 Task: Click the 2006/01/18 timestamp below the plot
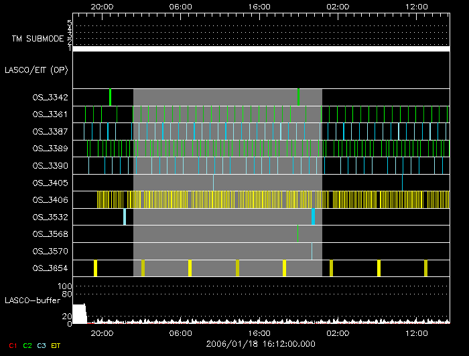261,344
